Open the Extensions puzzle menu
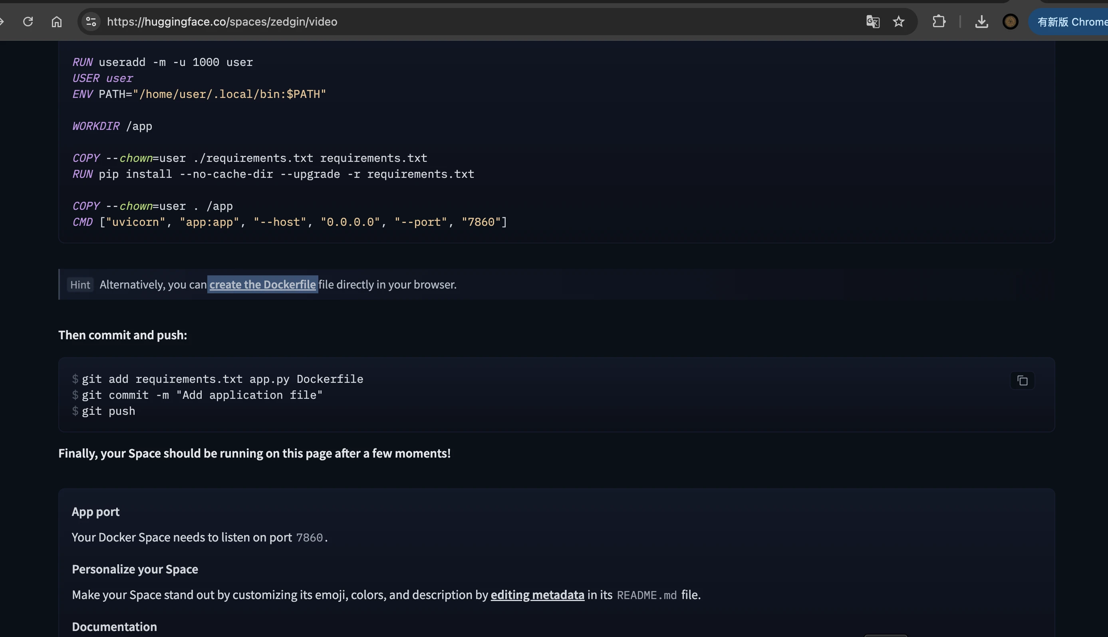This screenshot has height=637, width=1108. [939, 22]
